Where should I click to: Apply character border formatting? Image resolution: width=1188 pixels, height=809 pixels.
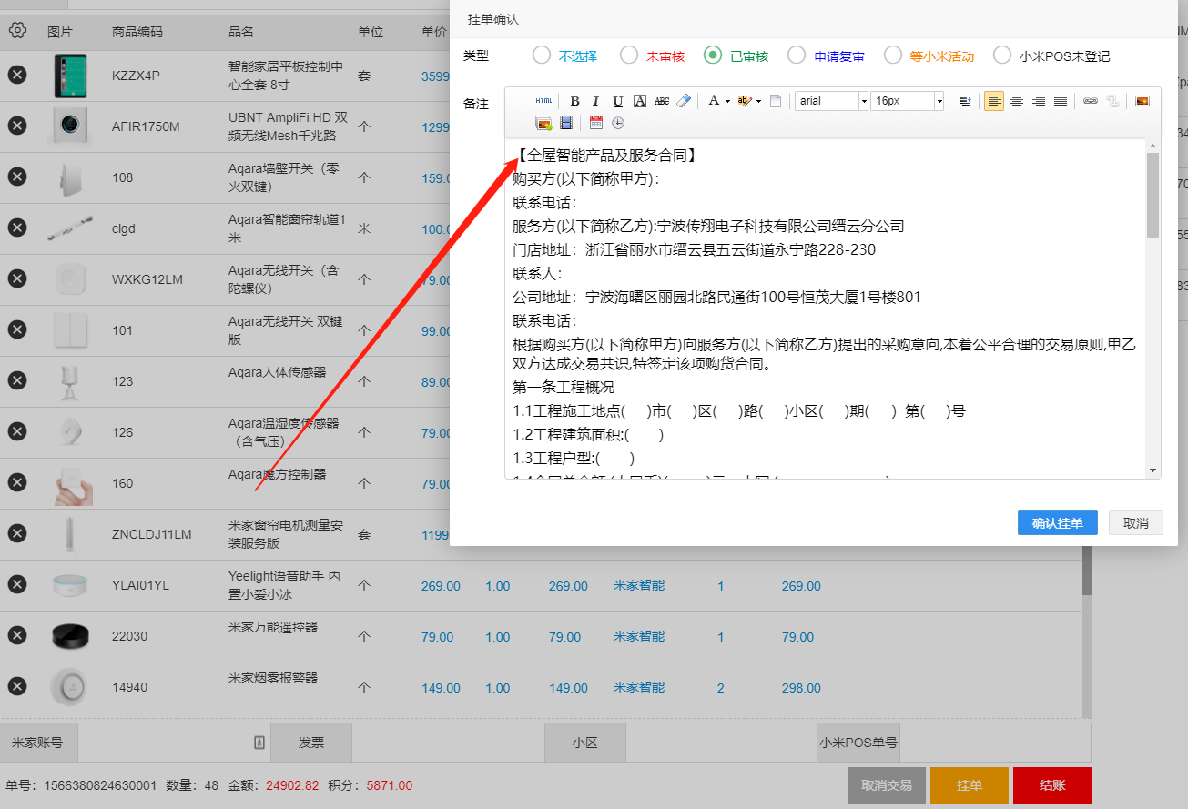640,101
